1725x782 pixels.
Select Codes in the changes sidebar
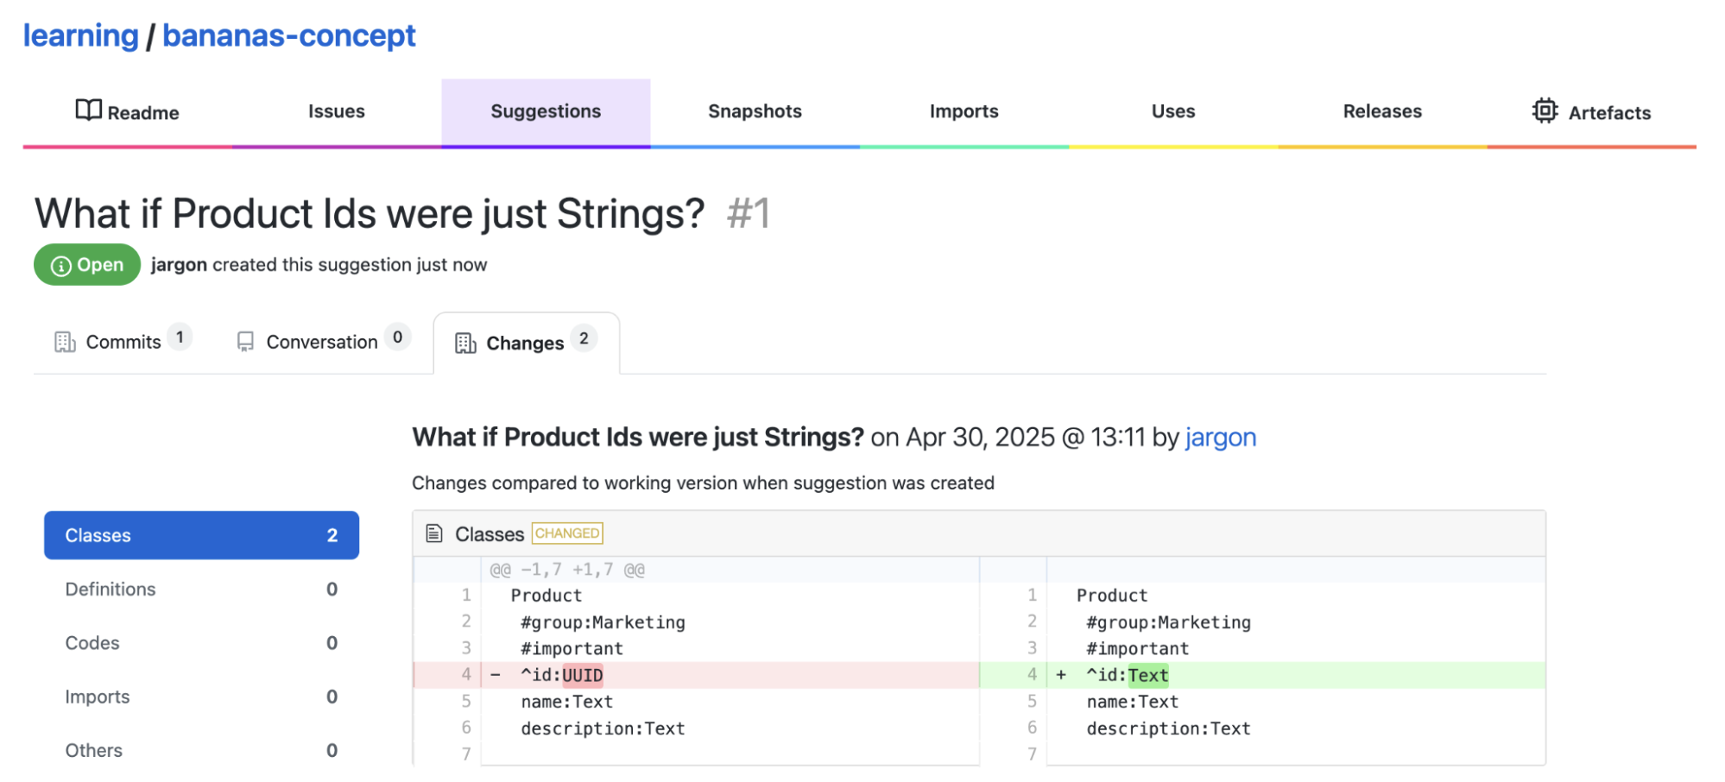coord(92,643)
